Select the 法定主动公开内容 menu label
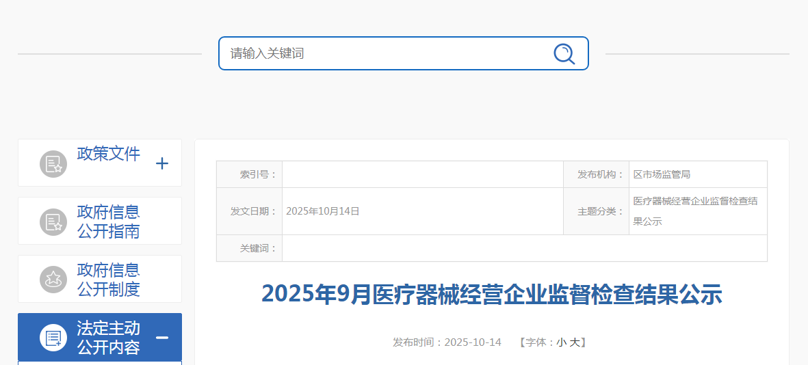Image resolution: width=808 pixels, height=365 pixels. pos(108,338)
